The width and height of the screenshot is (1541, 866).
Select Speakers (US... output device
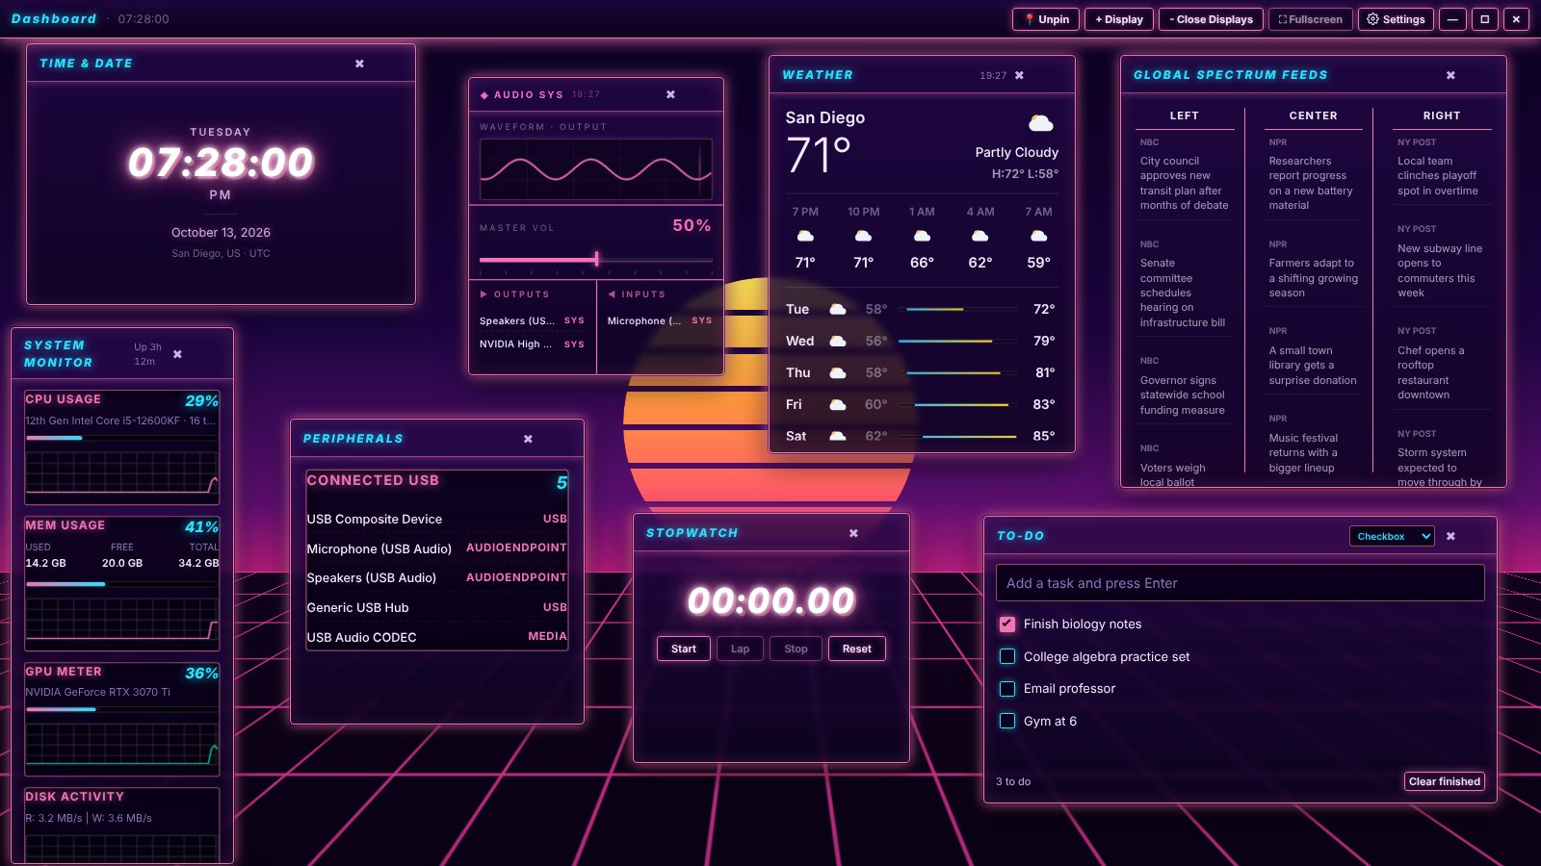point(532,320)
